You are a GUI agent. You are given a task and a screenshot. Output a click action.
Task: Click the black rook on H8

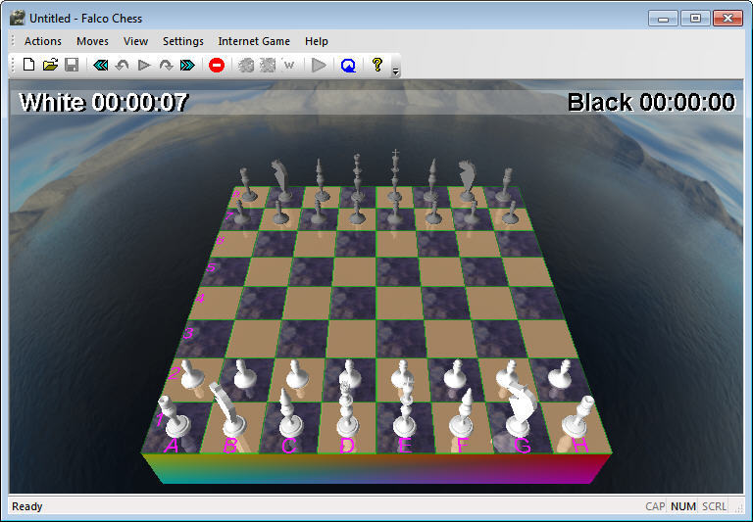[505, 185]
